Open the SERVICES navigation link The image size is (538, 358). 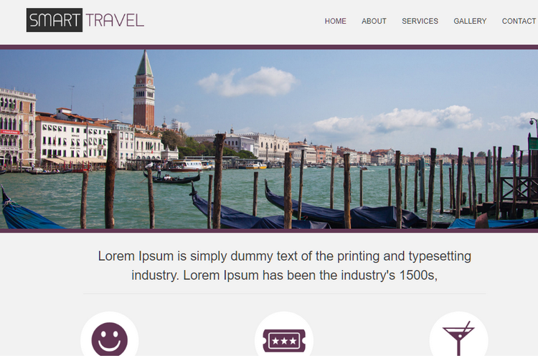[420, 21]
